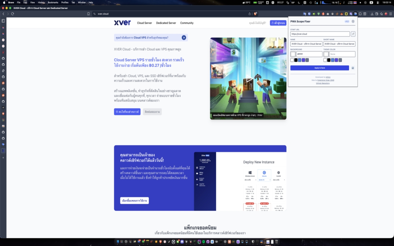The width and height of the screenshot is (394, 246).
Task: Add a new tab with plus icon
Action: point(3,157)
